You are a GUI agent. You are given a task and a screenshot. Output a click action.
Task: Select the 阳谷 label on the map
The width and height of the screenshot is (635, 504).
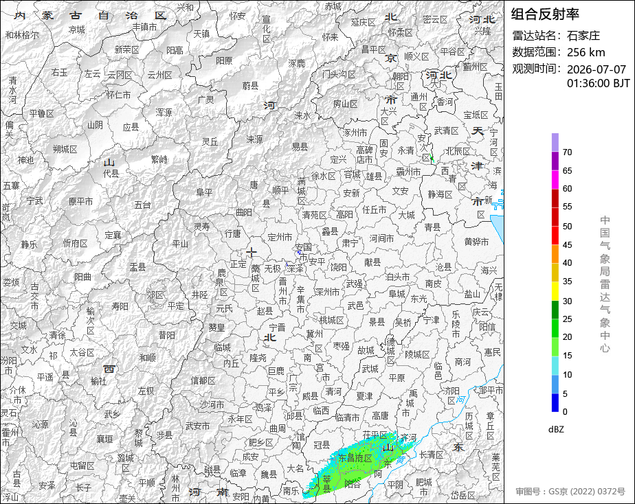(x=353, y=483)
